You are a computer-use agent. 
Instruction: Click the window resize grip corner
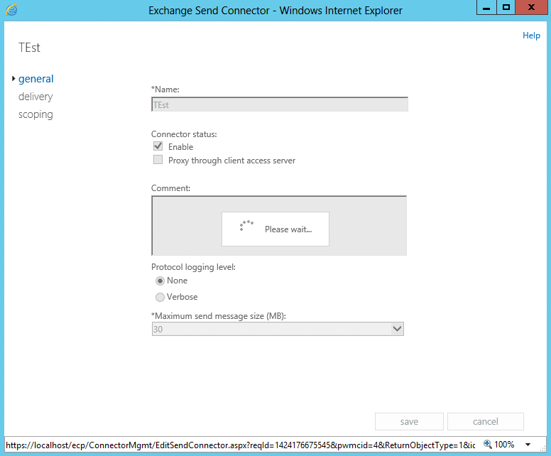pyautogui.click(x=543, y=448)
